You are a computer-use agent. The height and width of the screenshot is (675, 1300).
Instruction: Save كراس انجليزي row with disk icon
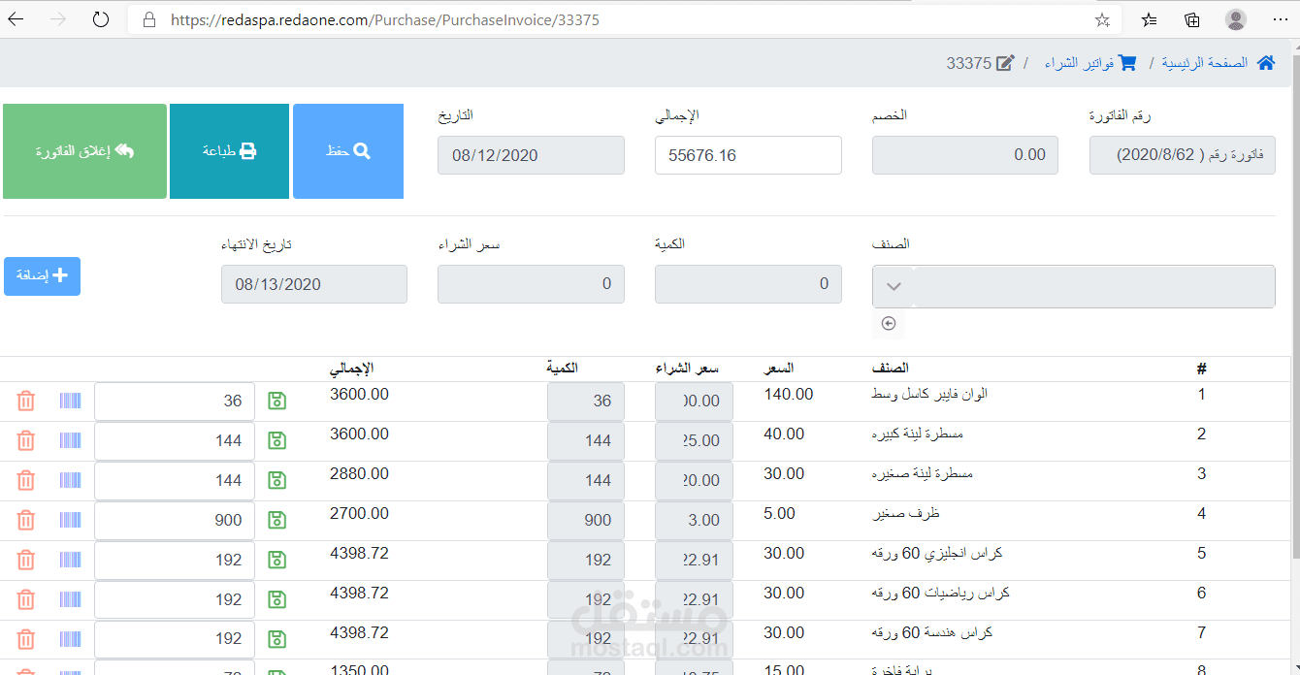pos(276,560)
